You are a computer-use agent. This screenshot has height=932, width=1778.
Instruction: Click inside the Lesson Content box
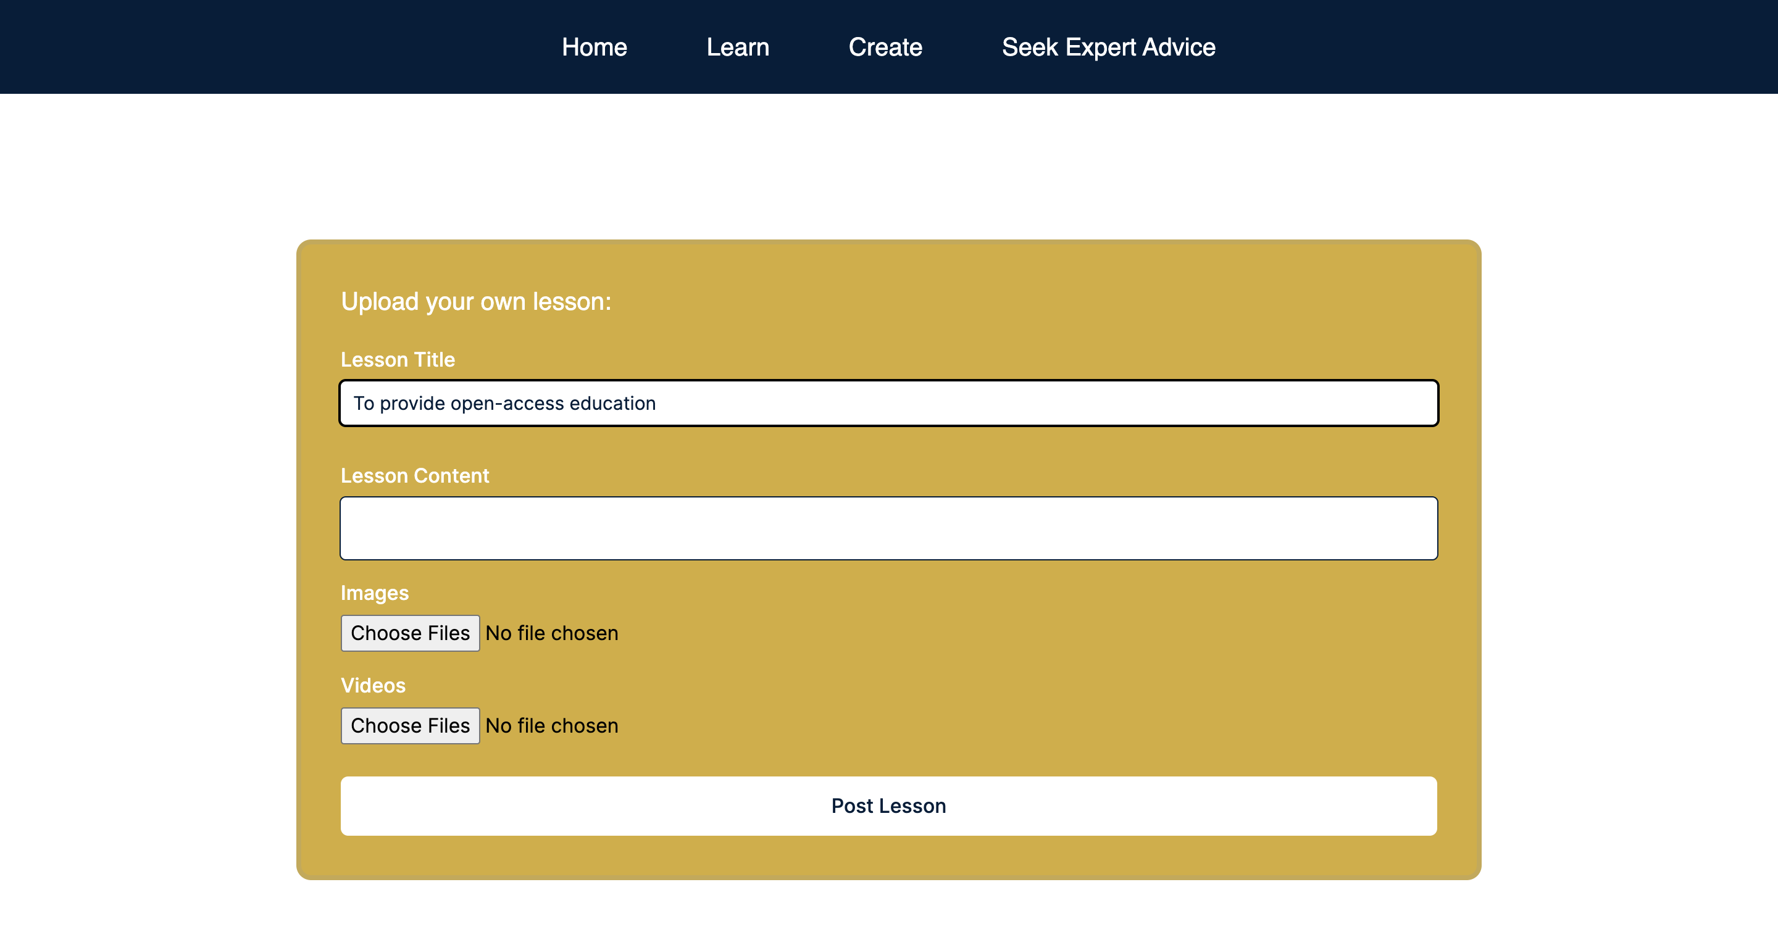click(x=888, y=528)
